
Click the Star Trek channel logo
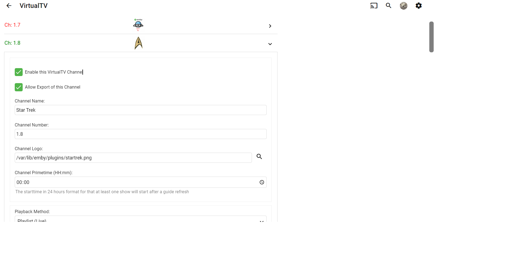(139, 43)
